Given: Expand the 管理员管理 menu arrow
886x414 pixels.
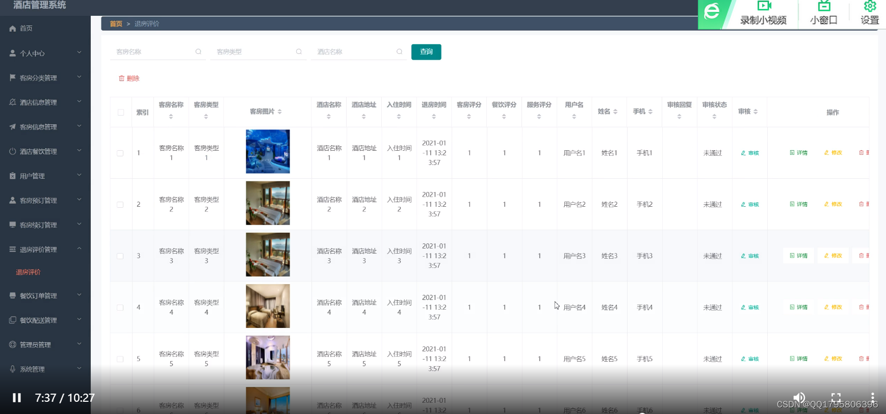Looking at the screenshot, I should [x=79, y=344].
